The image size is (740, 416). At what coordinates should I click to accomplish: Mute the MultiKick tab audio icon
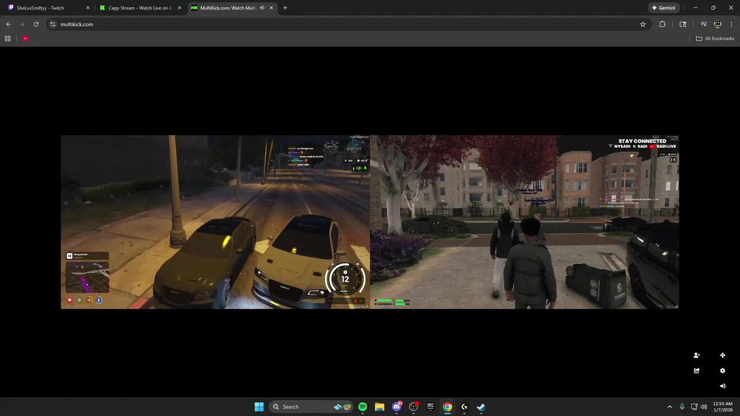(262, 8)
